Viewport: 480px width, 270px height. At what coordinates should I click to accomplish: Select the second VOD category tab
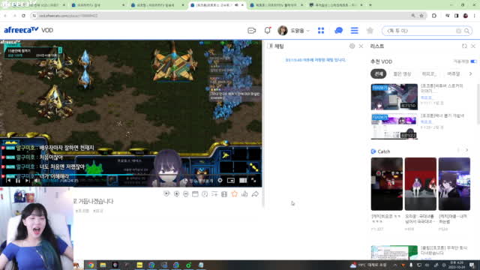pos(402,73)
